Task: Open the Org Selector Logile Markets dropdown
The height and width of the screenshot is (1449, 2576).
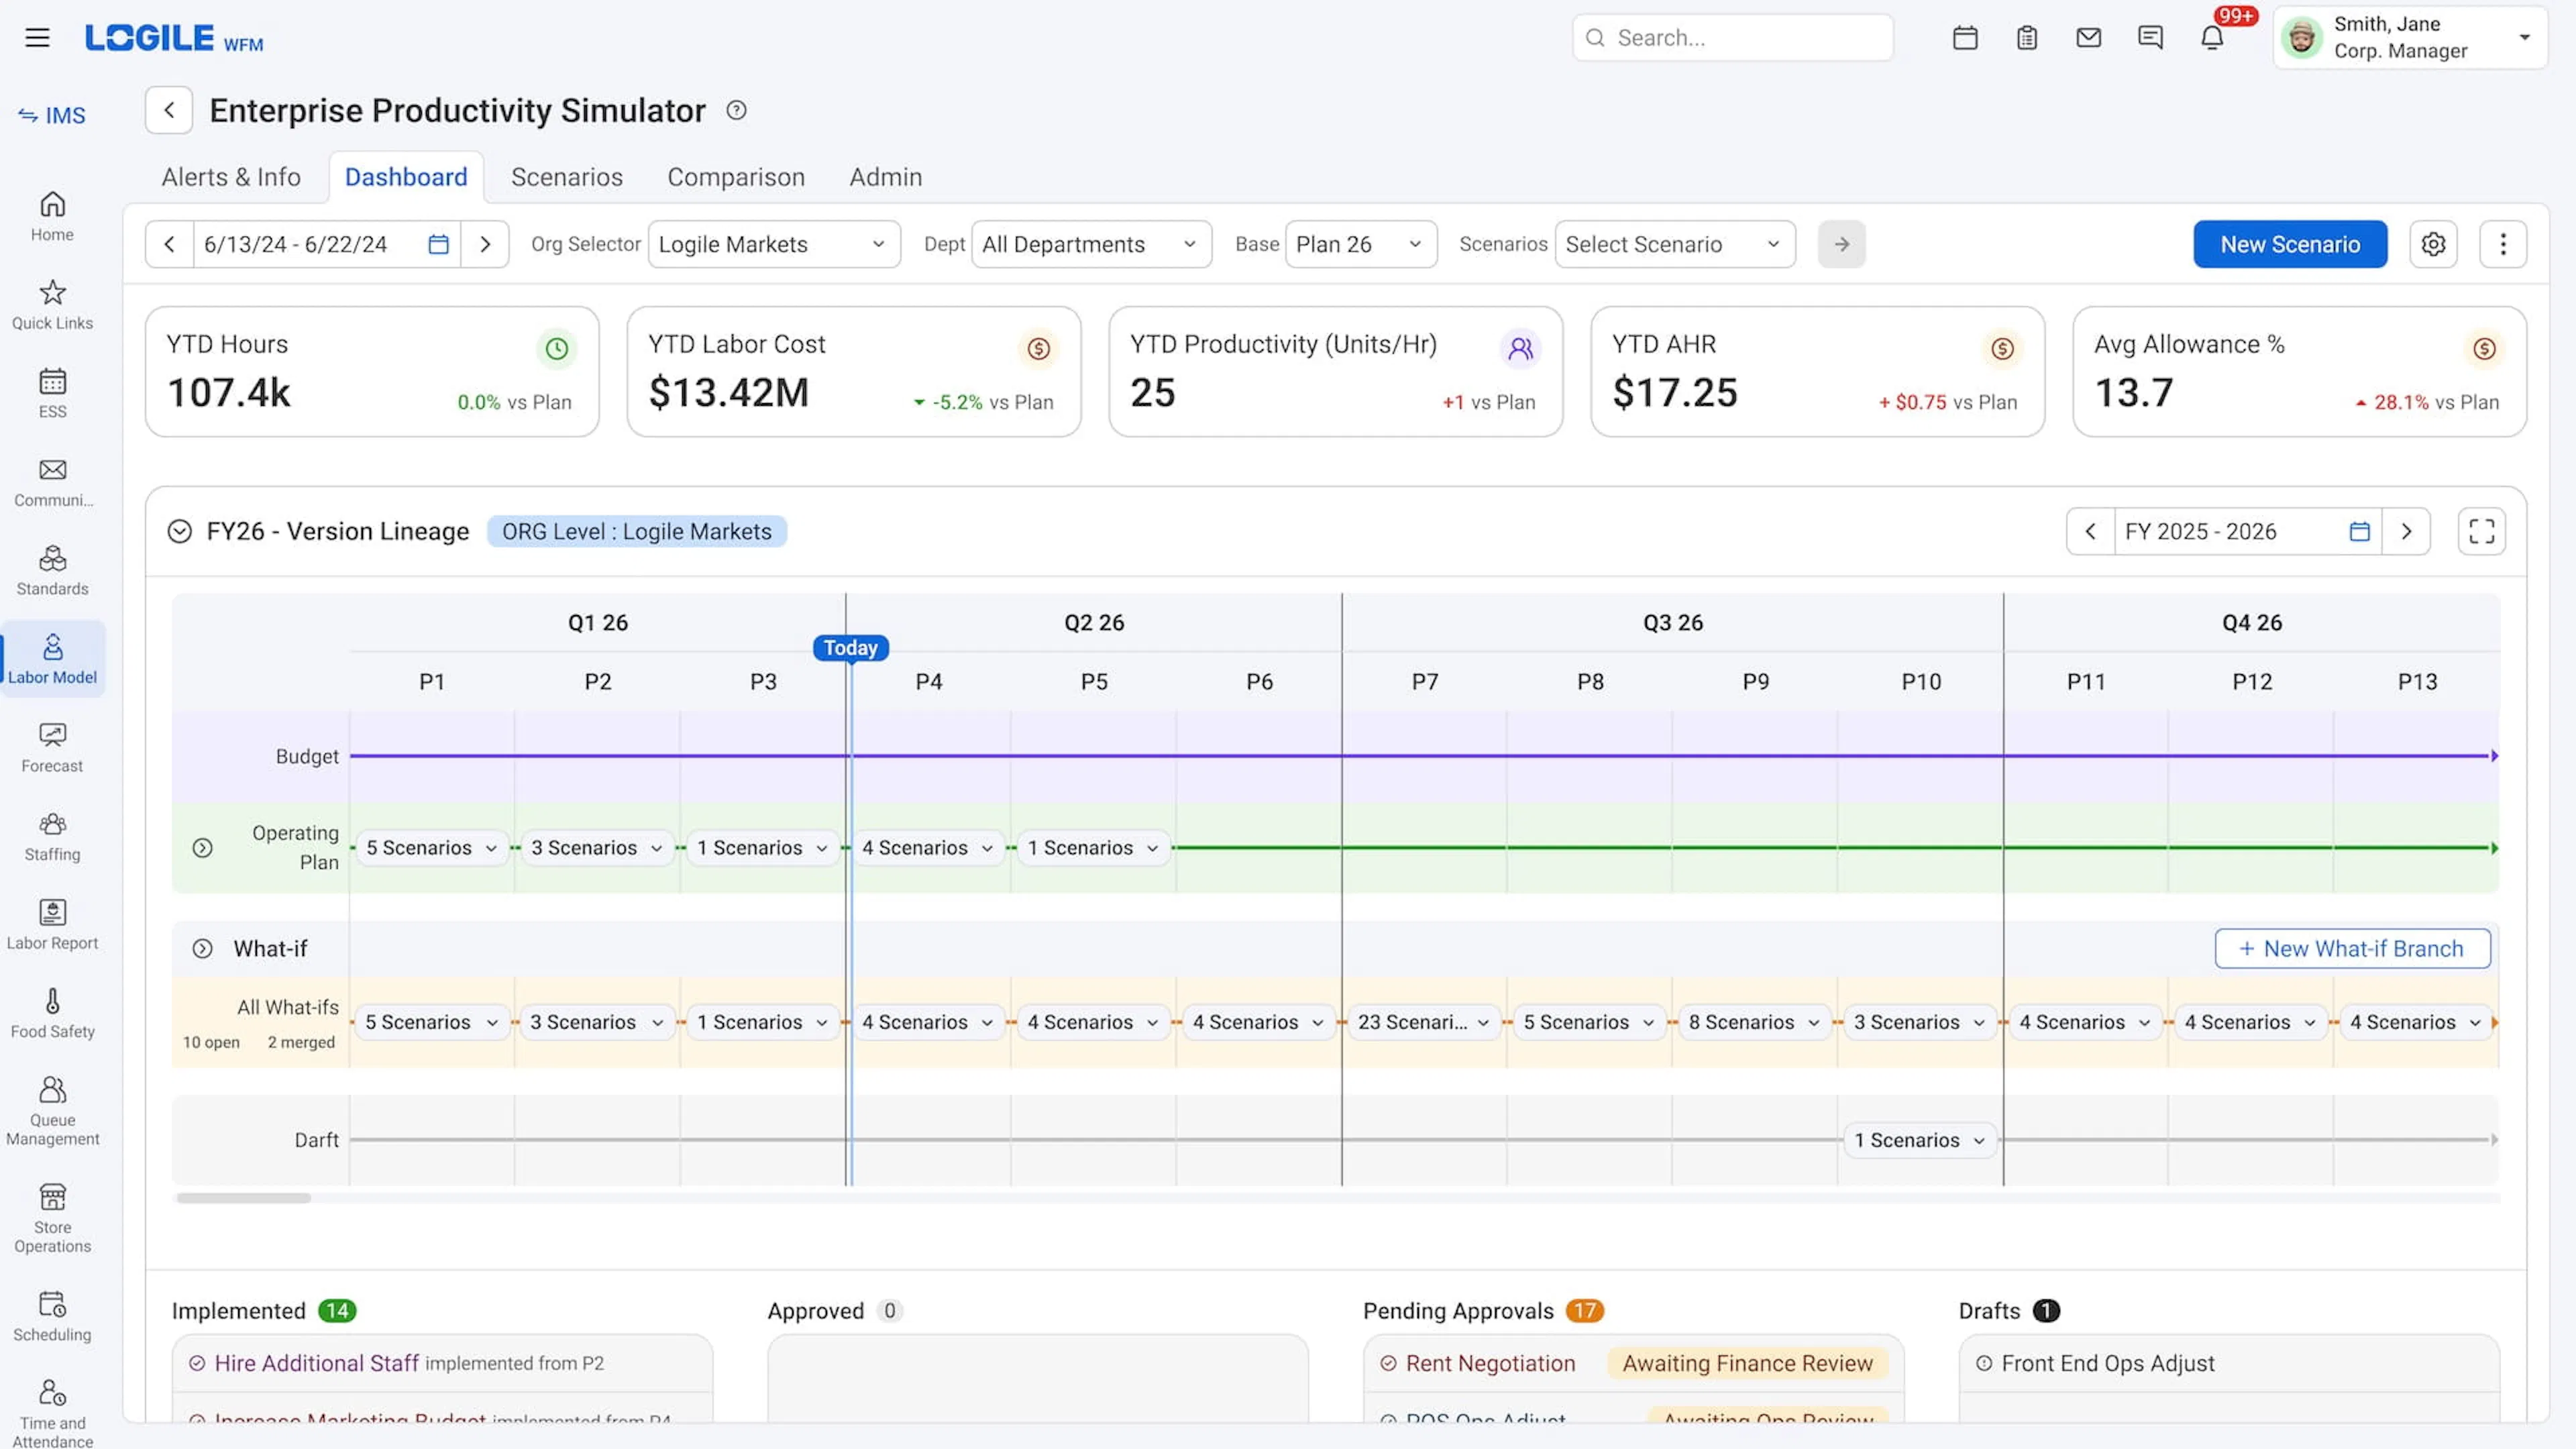Action: (x=774, y=244)
